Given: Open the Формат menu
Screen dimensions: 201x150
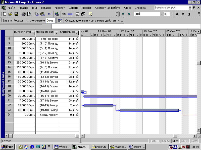Looking at the screenshot, I should click(60, 8).
